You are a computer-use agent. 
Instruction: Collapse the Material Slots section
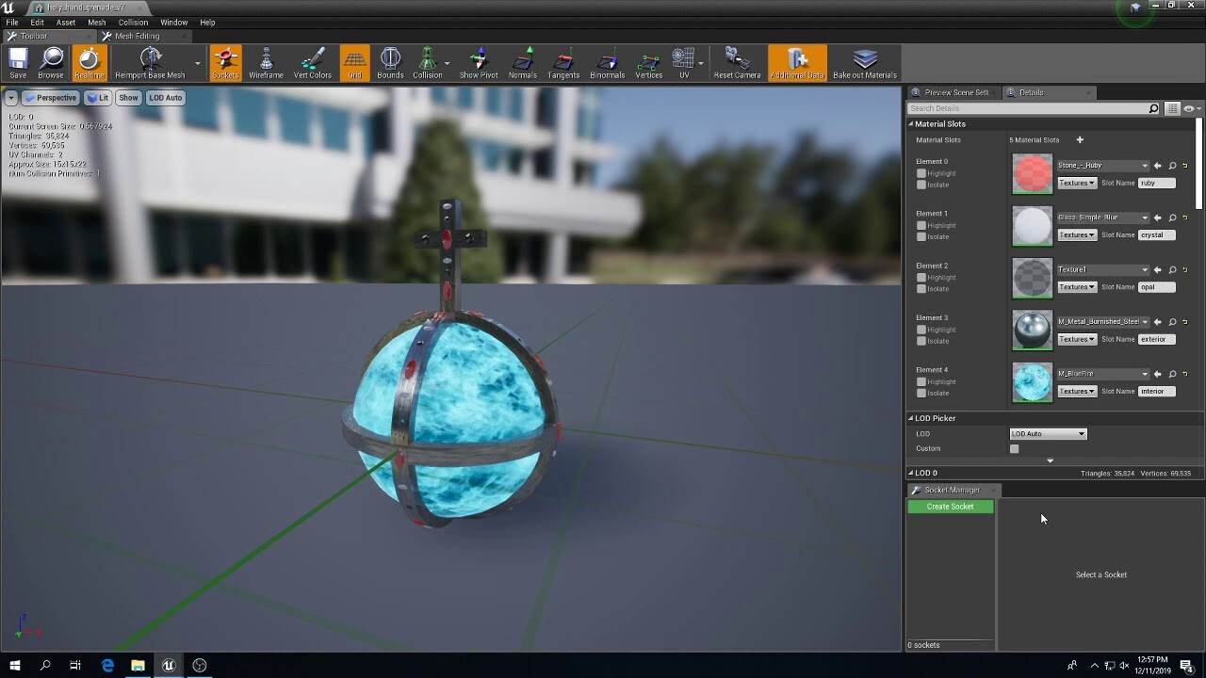(x=912, y=123)
